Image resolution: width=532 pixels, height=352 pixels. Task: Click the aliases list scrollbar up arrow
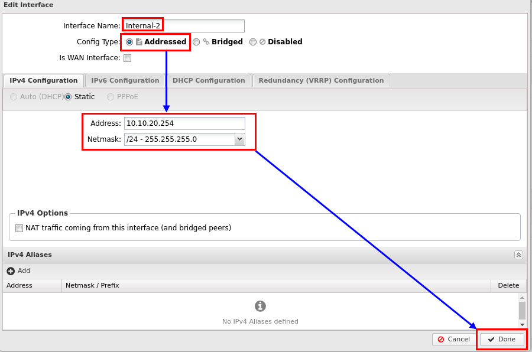pos(522,298)
